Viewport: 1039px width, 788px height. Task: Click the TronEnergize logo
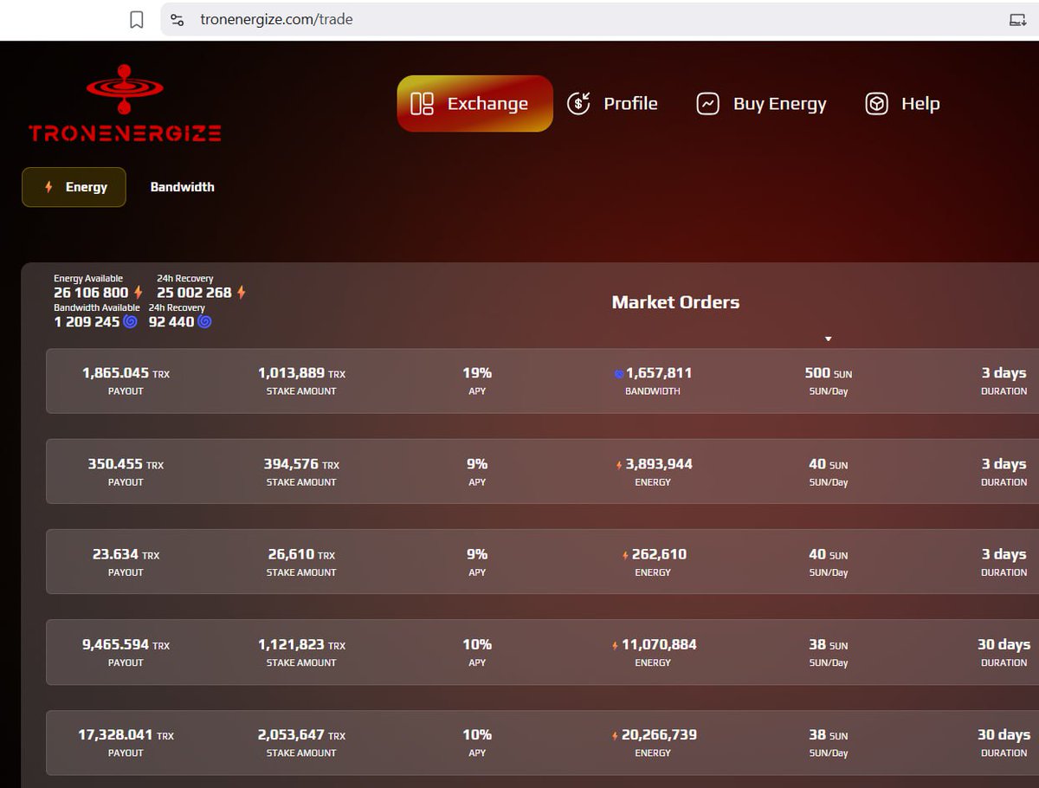125,102
